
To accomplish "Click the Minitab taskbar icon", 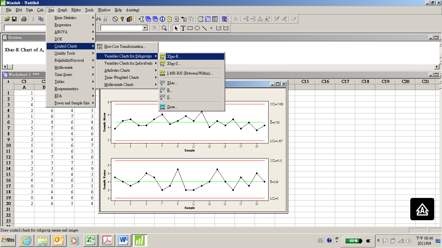I will (x=139, y=241).
